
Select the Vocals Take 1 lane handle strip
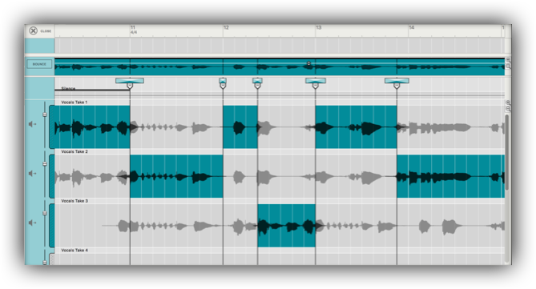coord(52,126)
